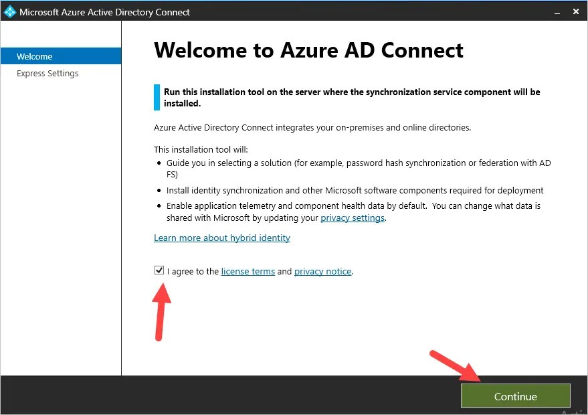This screenshot has height=415, width=588.
Task: Close the Azure AD Connect wizard
Action: click(576, 11)
